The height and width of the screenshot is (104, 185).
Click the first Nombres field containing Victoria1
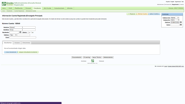[16, 27]
